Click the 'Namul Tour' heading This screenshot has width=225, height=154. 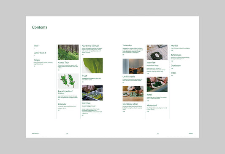point(63,63)
